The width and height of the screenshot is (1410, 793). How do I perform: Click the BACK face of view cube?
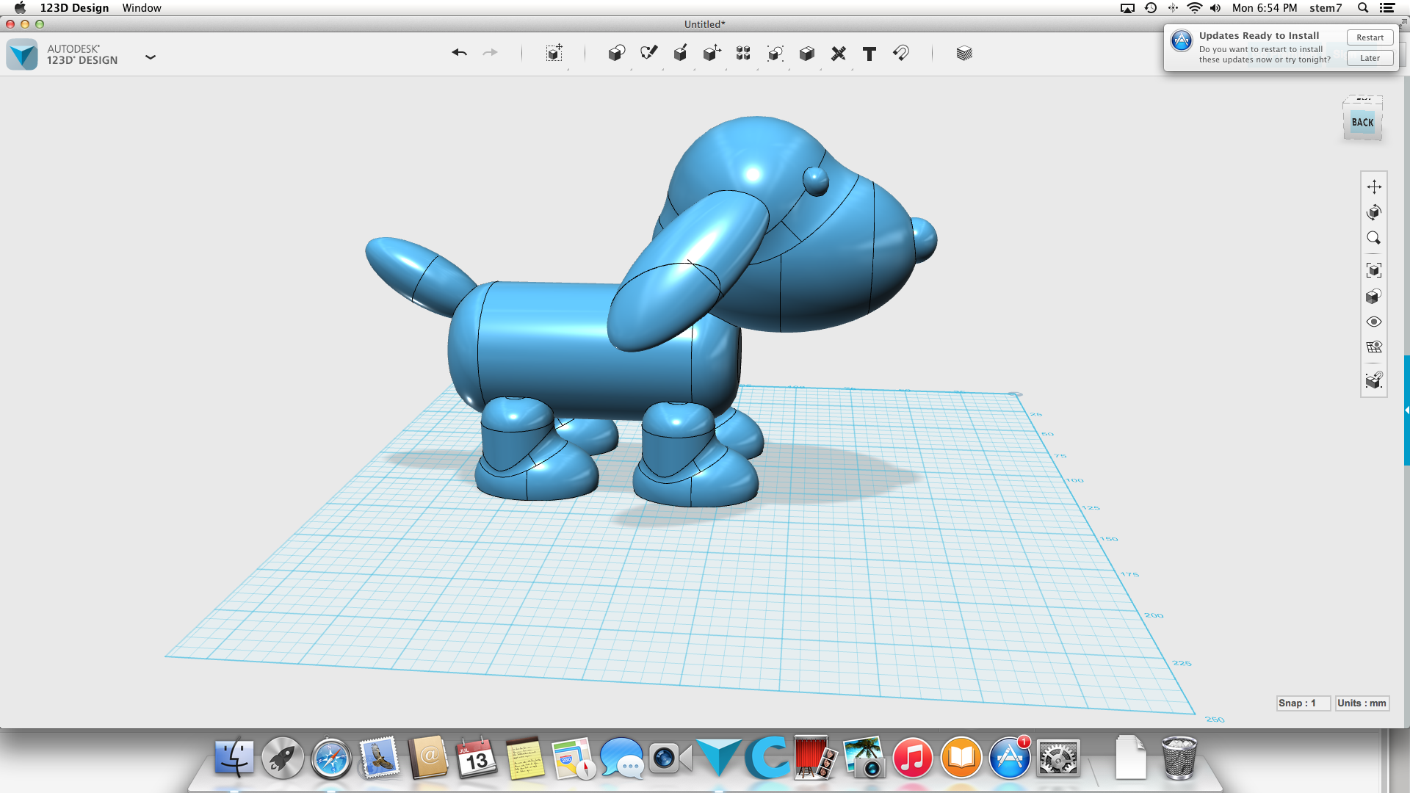[1362, 123]
